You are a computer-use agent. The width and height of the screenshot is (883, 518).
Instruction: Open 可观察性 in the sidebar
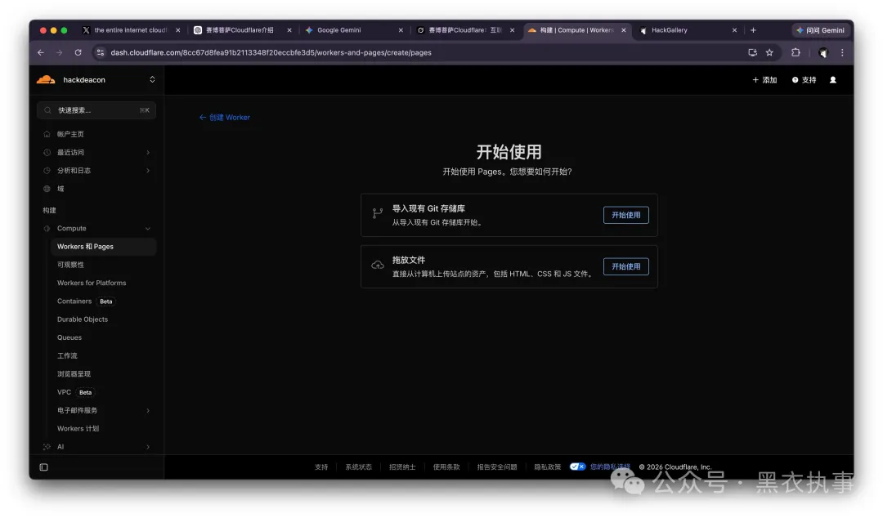pyautogui.click(x=70, y=265)
